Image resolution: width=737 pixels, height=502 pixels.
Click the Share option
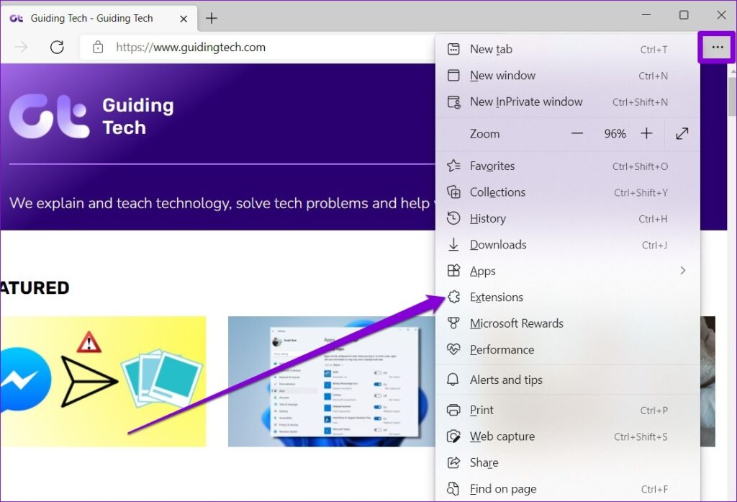click(483, 462)
